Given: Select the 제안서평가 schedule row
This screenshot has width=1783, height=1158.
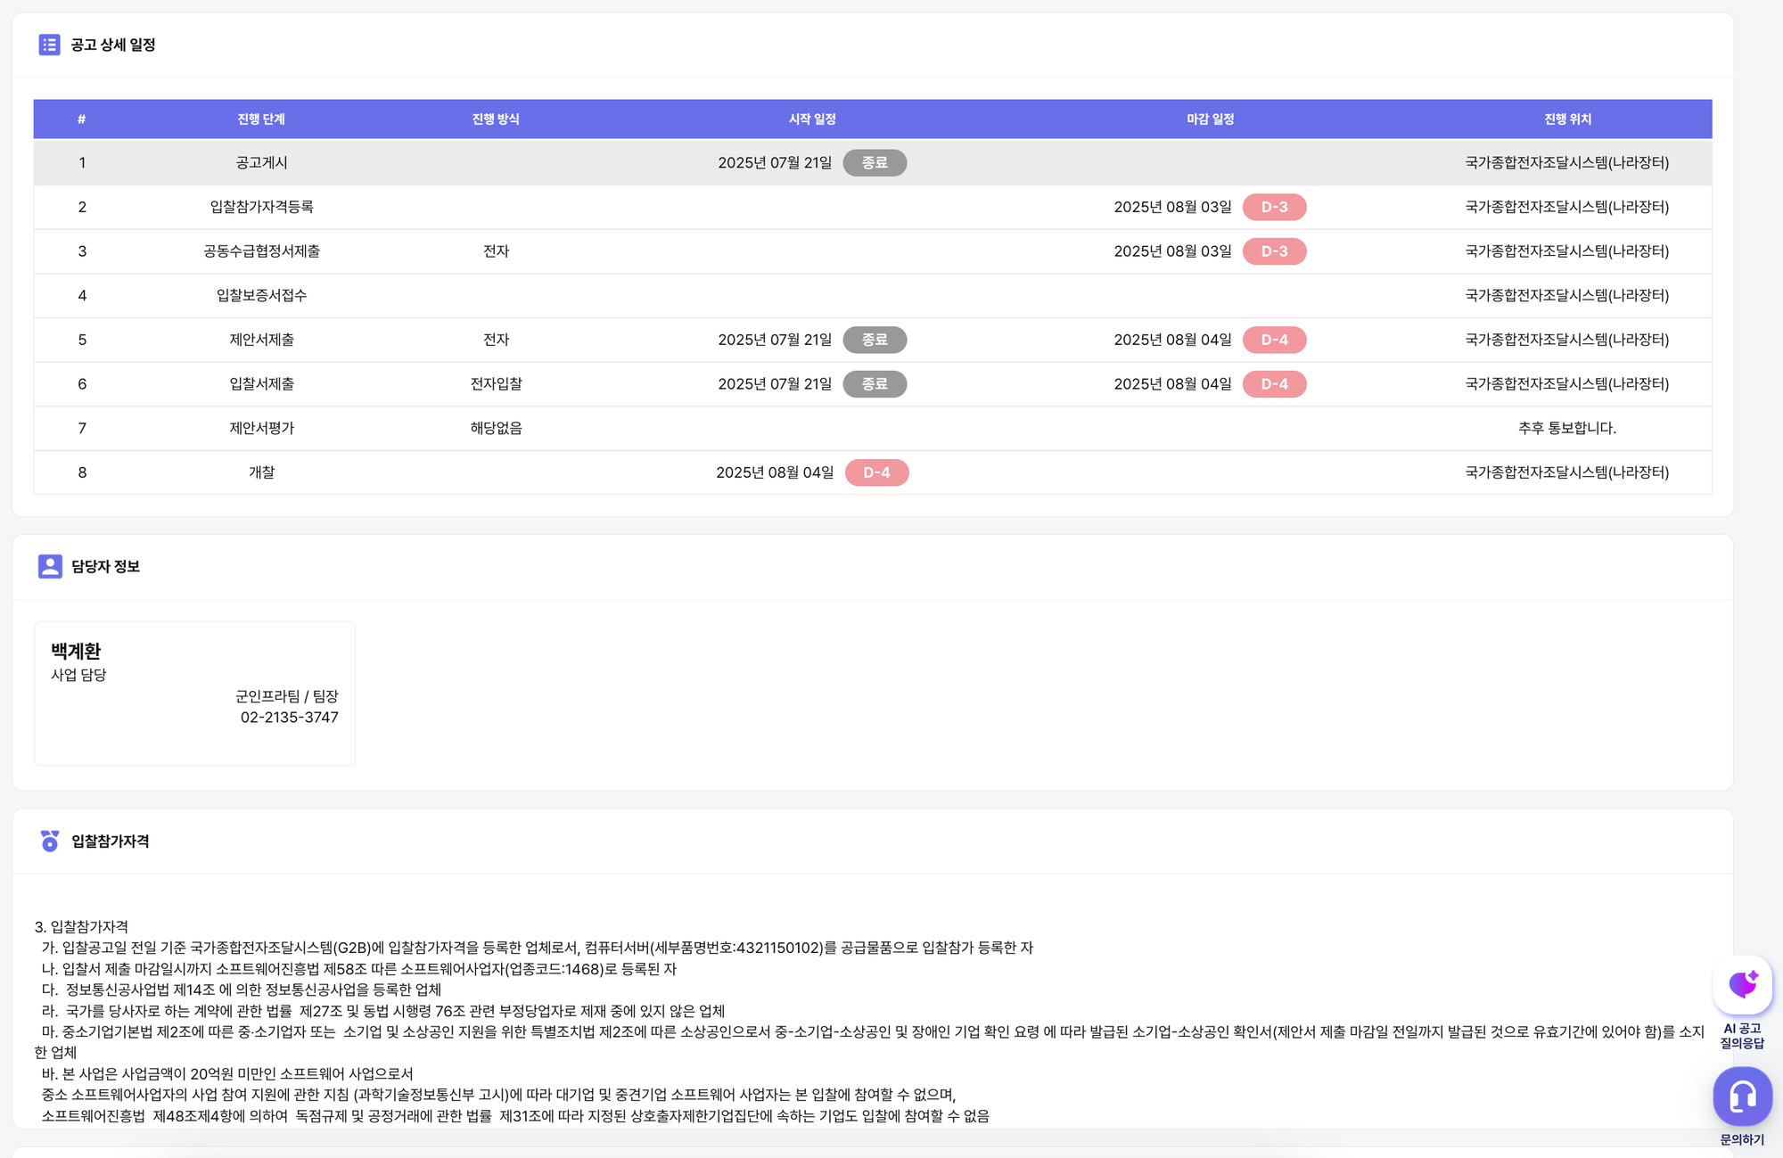Looking at the screenshot, I should click(x=261, y=428).
